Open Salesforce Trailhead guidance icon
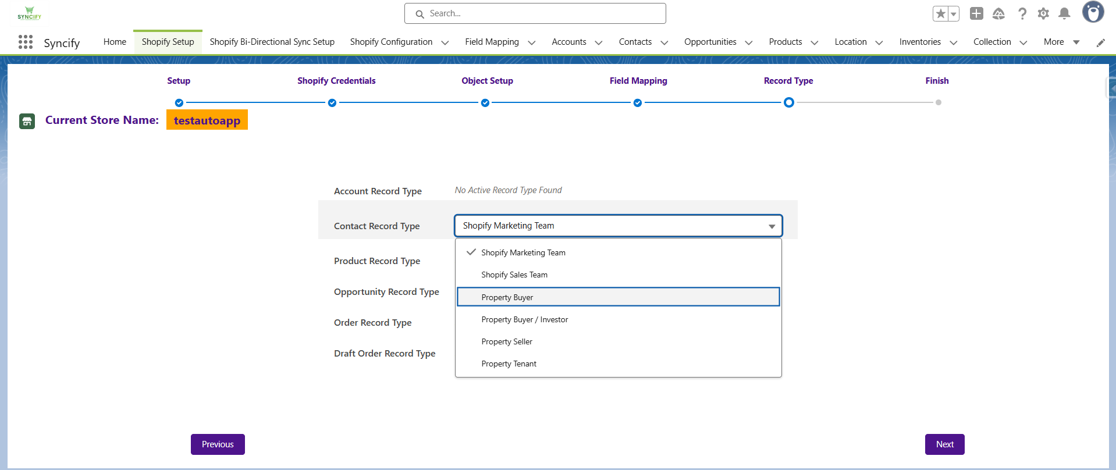This screenshot has width=1116, height=470. tap(998, 13)
